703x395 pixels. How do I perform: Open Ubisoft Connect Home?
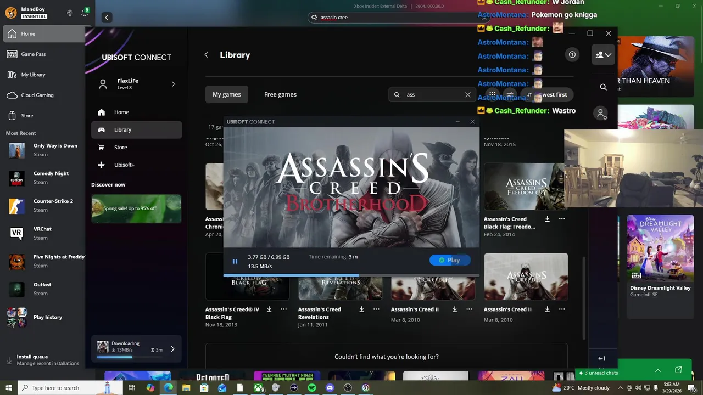[x=136, y=112]
